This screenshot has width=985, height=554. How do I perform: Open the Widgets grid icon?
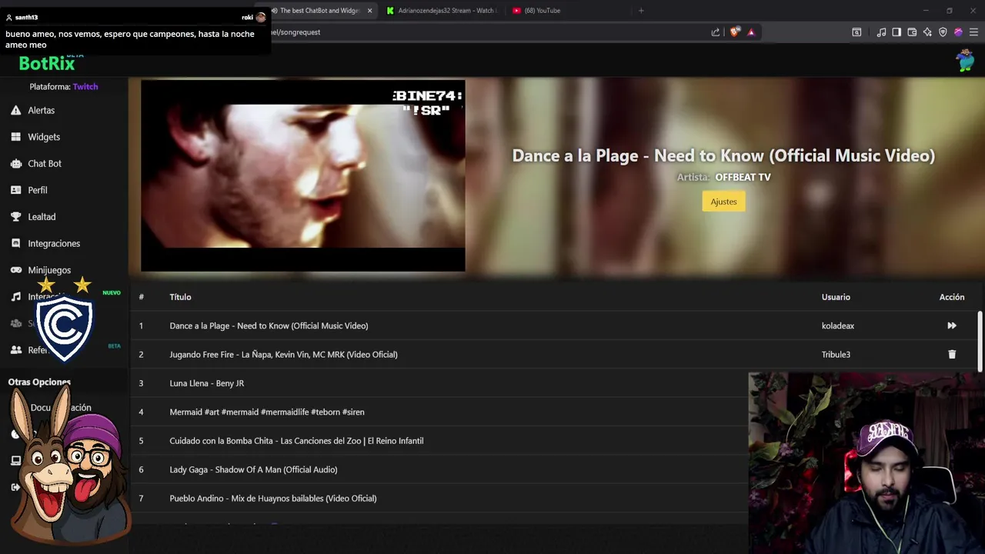(x=15, y=137)
